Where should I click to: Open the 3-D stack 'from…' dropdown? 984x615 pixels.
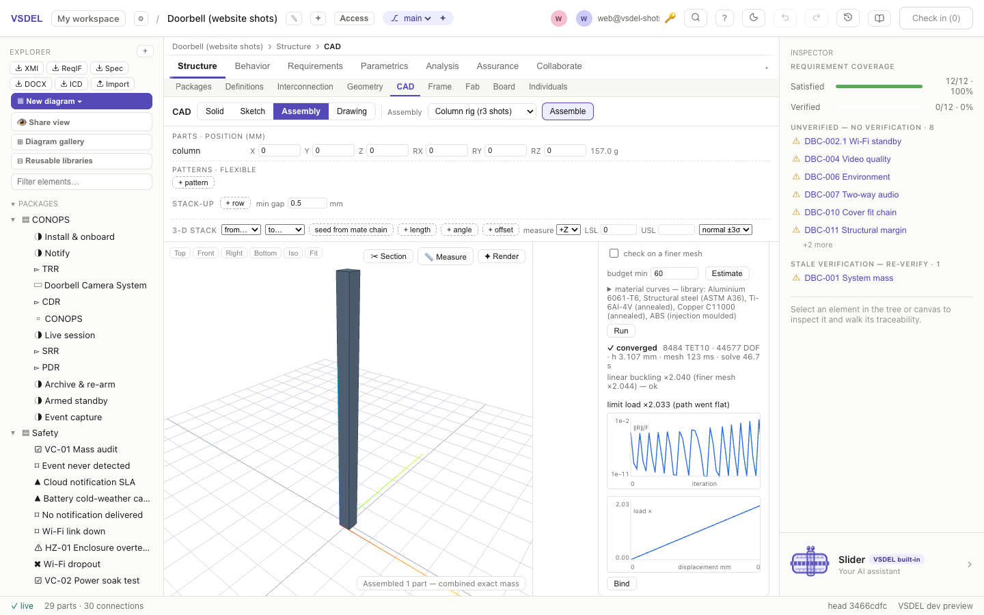241,230
